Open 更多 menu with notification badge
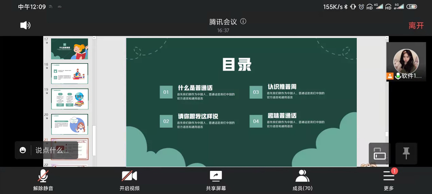This screenshot has height=194, width=432. point(389,180)
